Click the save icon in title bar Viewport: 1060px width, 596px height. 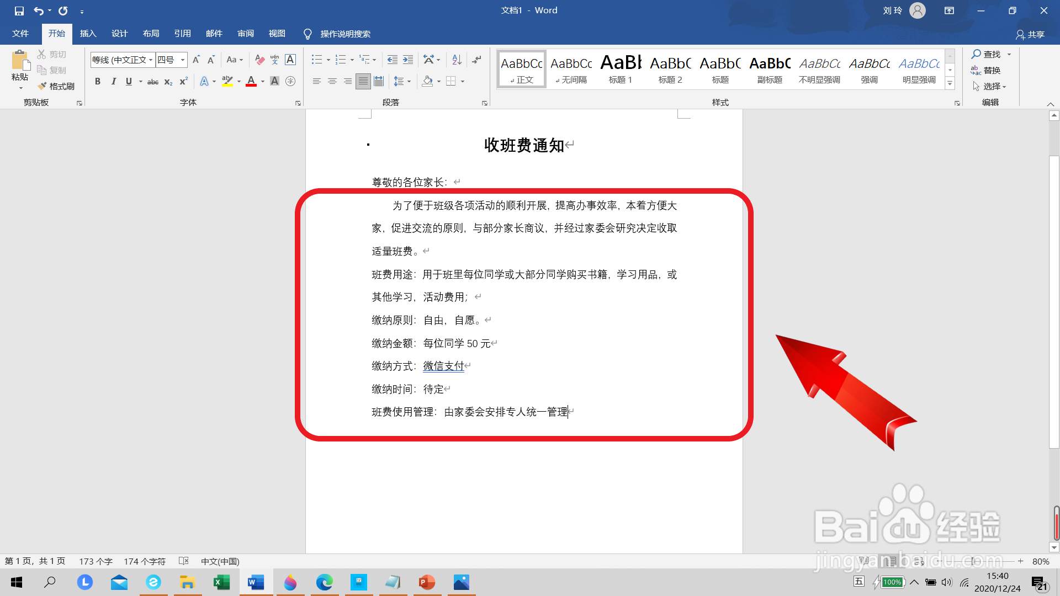click(19, 10)
